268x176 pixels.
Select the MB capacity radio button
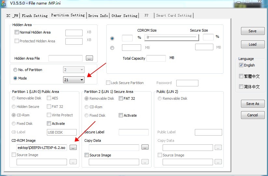point(112,48)
